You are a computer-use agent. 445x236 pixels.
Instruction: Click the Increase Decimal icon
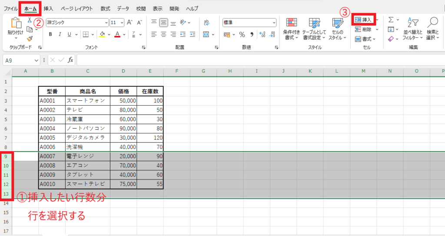(x=262, y=35)
